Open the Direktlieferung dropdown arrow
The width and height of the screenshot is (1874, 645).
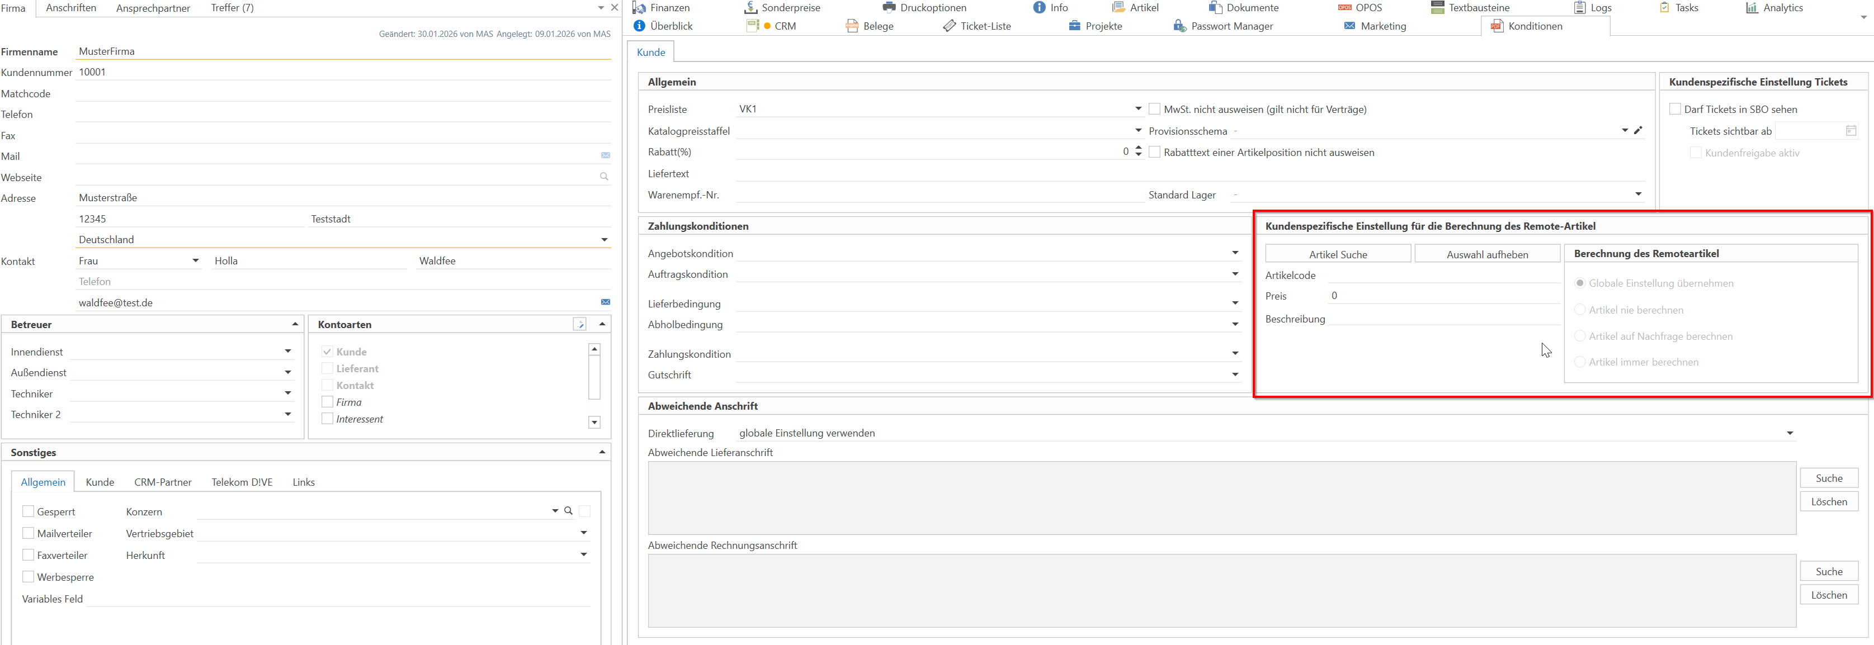[x=1790, y=433]
